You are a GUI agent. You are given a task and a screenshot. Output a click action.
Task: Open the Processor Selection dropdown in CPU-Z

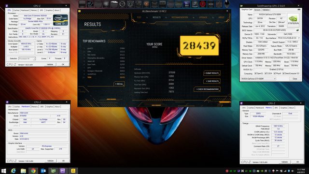coord(27,58)
